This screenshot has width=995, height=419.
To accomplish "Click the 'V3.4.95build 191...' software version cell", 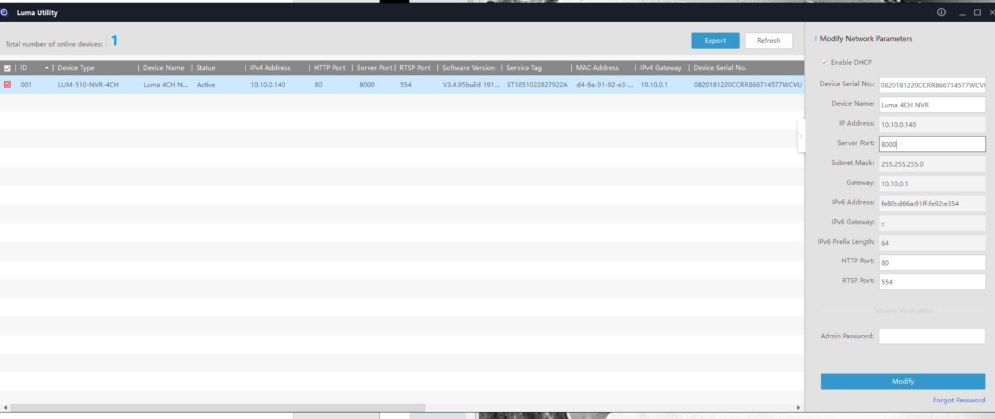I will [471, 85].
